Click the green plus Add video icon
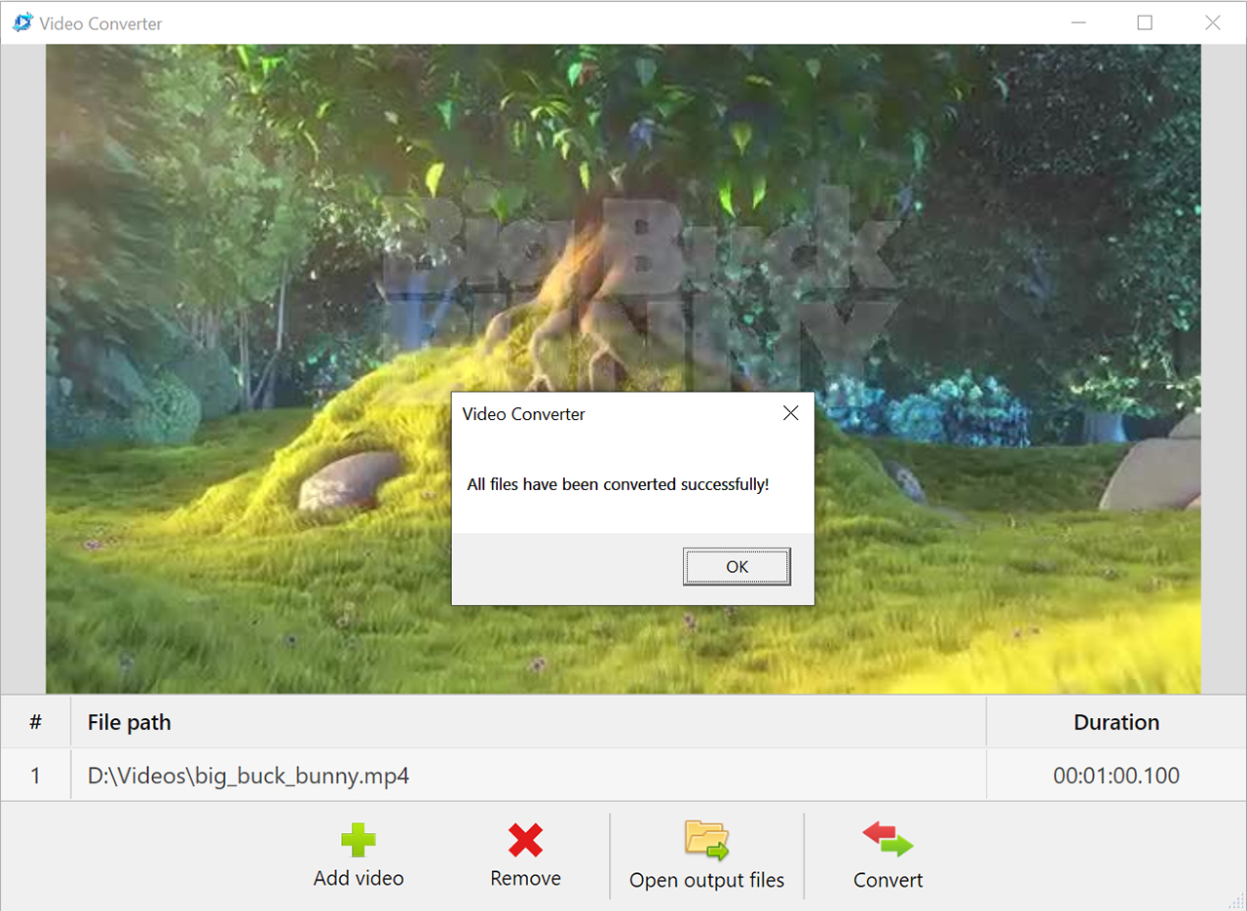 pyautogui.click(x=358, y=840)
